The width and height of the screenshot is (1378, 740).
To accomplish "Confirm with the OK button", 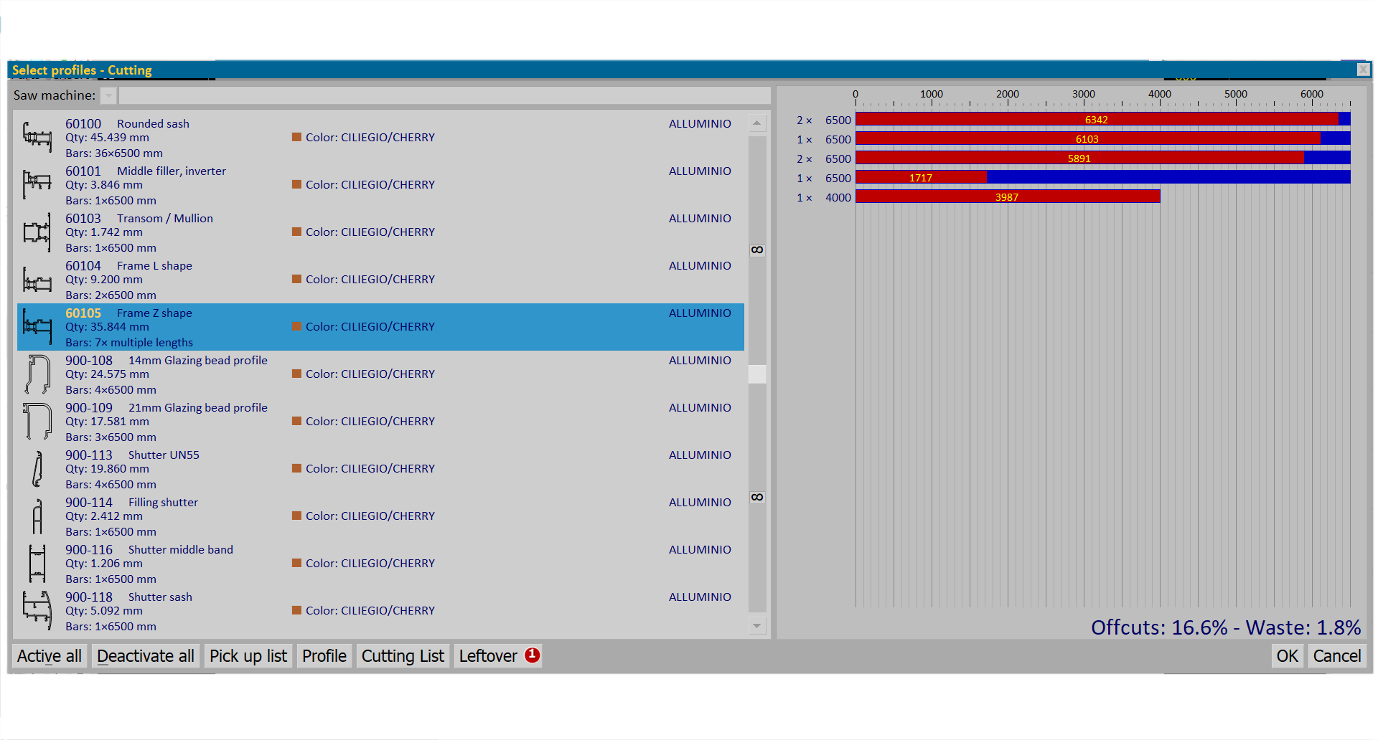I will pyautogui.click(x=1287, y=656).
